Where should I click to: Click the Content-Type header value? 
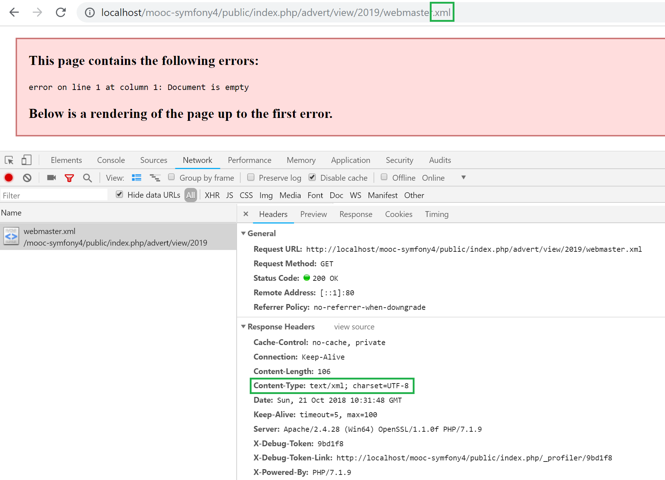coord(359,386)
